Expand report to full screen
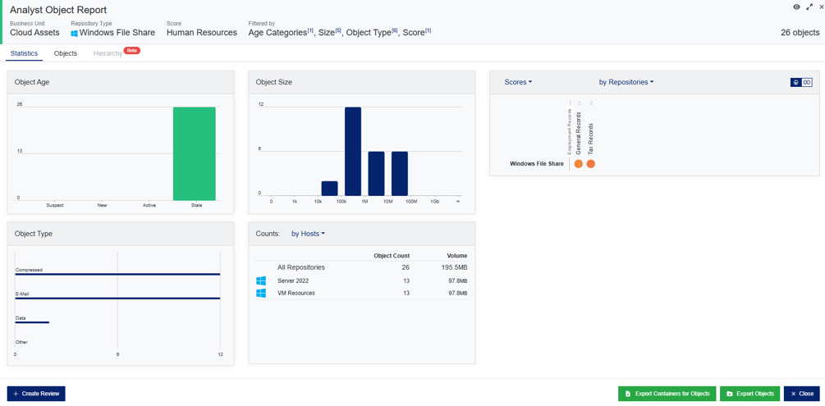The width and height of the screenshot is (825, 406). 809,7
